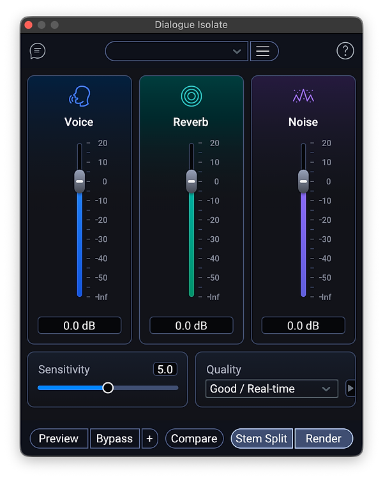Click the Sensitivity slider knob
The width and height of the screenshot is (383, 480).
click(108, 387)
